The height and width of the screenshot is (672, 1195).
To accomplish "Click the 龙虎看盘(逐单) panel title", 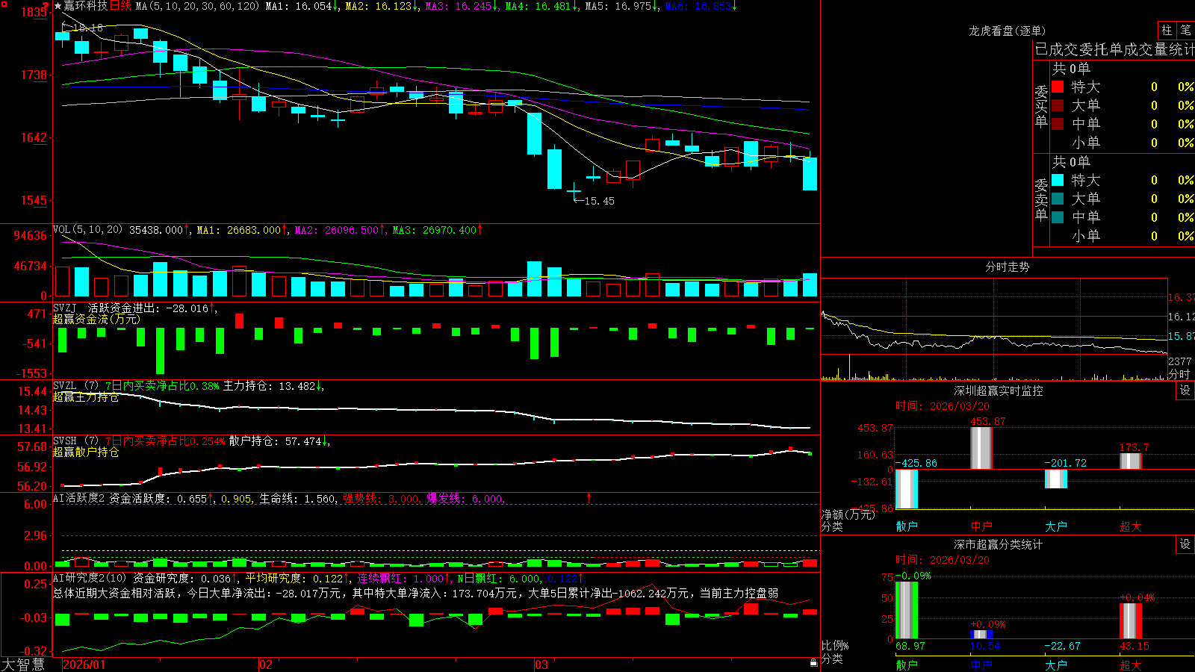I will 1007,31.
